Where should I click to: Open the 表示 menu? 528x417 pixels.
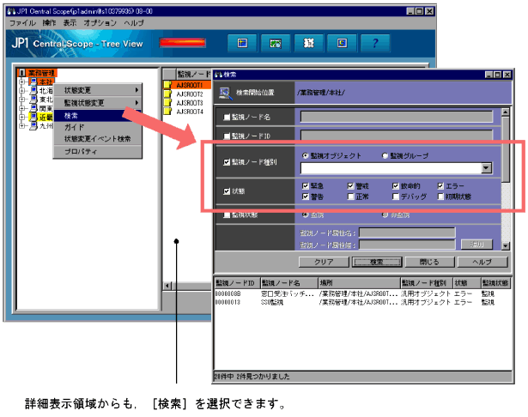(70, 23)
